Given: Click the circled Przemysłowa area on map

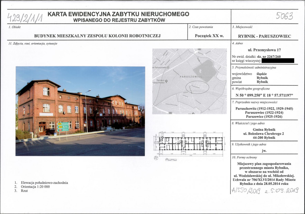Looking at the screenshot, I should tap(197, 87).
